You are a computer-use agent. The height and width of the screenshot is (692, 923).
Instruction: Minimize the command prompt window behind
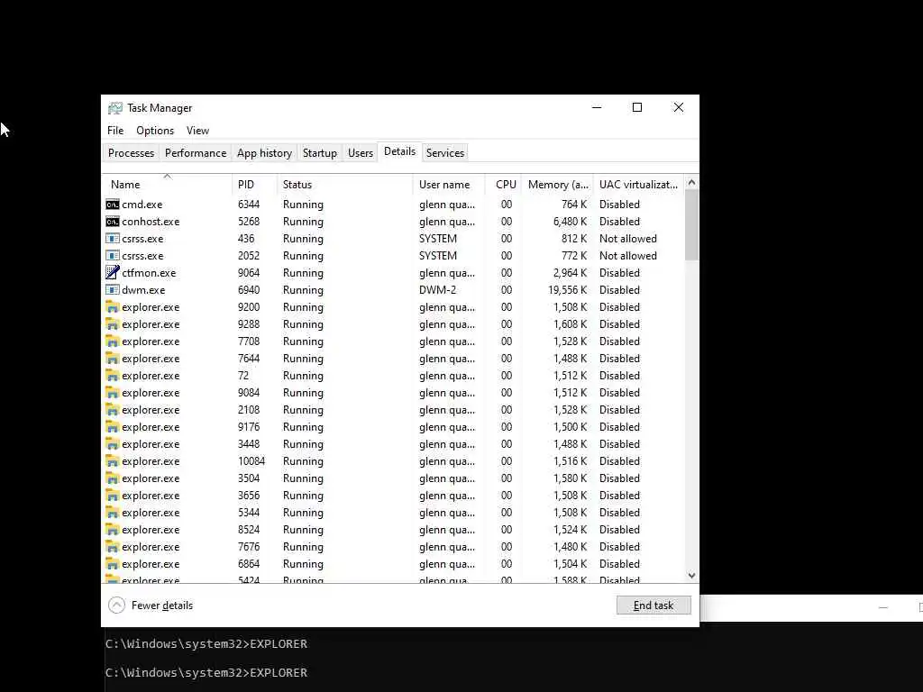(x=883, y=607)
